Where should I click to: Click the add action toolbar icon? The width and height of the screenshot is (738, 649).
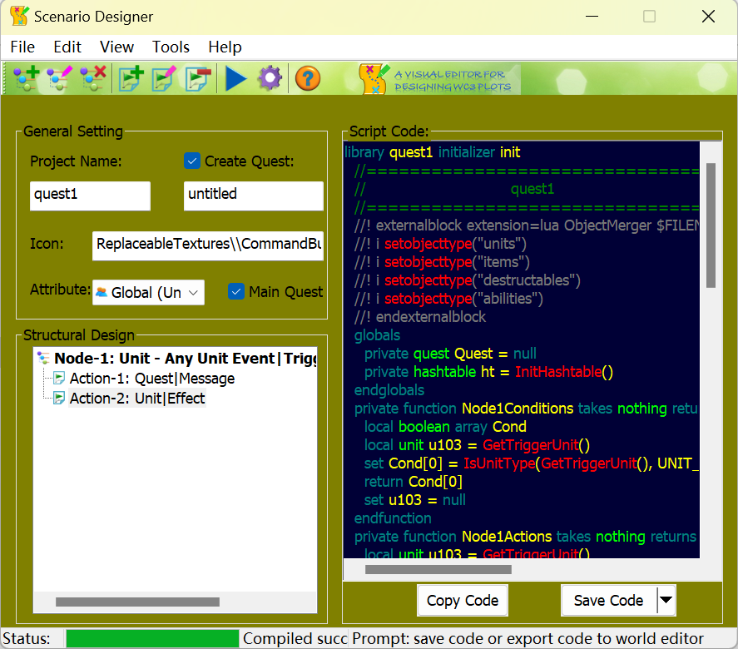[131, 78]
